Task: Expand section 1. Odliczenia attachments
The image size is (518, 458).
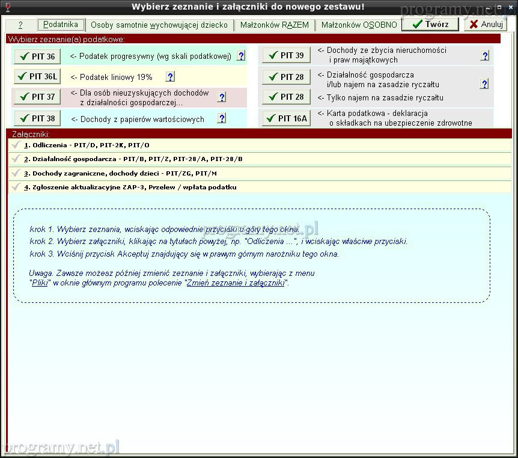Action: [87, 145]
